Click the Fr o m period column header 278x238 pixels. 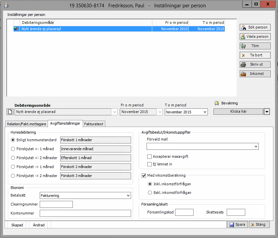click(170, 23)
